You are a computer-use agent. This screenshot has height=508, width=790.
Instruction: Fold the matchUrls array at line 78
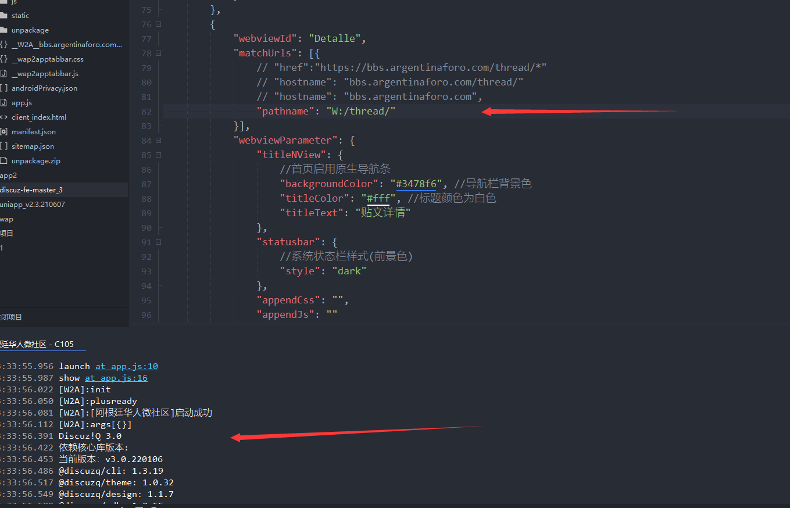coord(158,53)
